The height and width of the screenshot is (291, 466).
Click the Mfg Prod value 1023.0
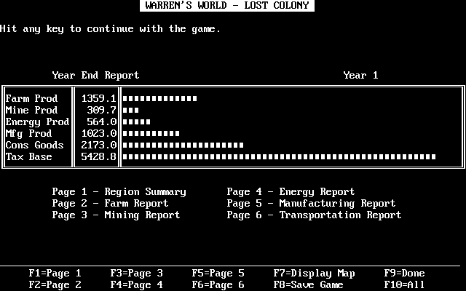coord(99,134)
